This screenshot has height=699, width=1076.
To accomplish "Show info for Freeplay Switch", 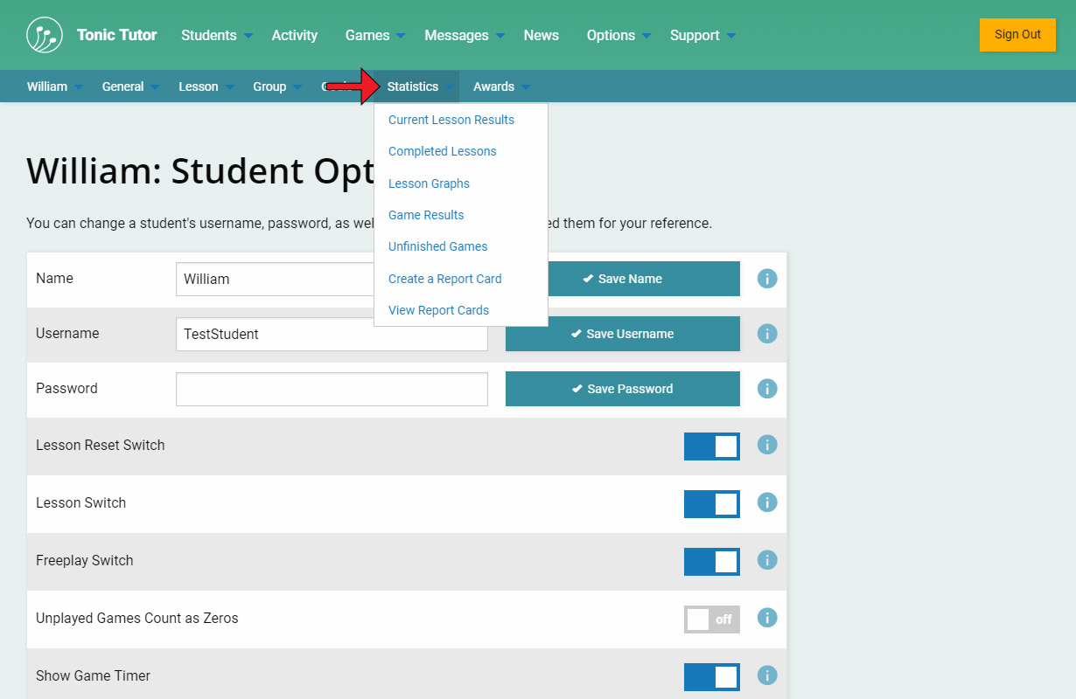I will point(767,560).
